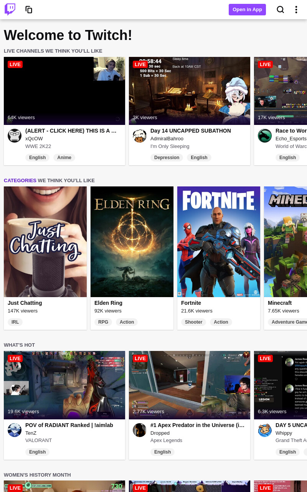The image size is (307, 492).
Task: Open Dropped Apex Legends stream thumbnail
Action: 190,385
